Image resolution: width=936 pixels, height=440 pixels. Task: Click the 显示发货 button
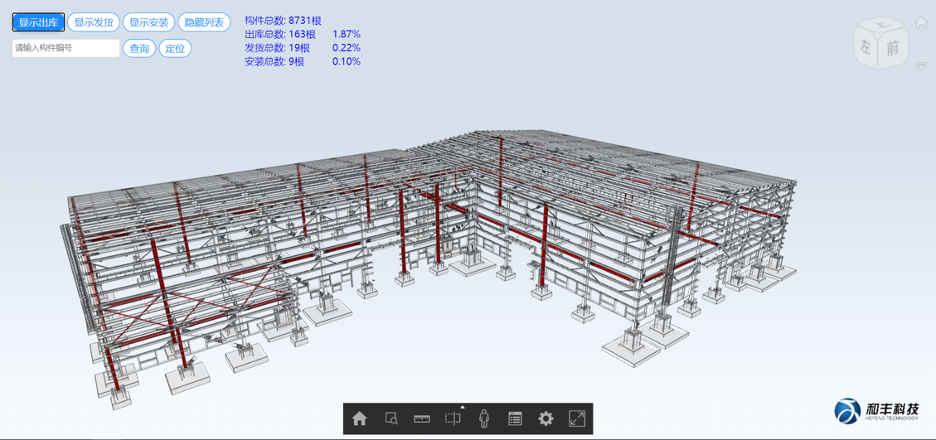coord(94,22)
